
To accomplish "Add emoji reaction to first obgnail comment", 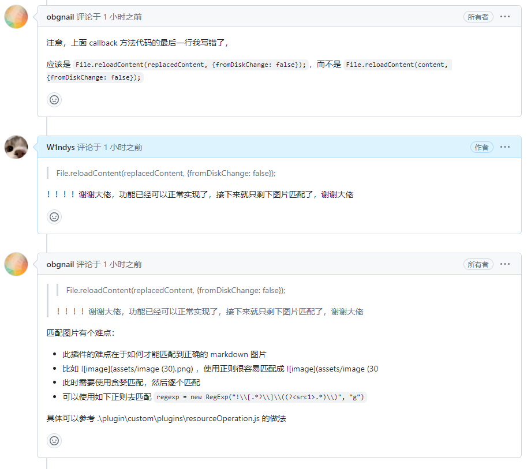I will click(x=54, y=100).
